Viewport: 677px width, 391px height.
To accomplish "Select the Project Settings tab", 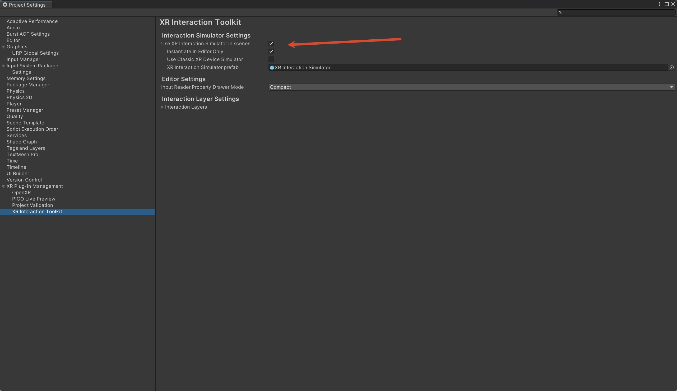I will 26,5.
